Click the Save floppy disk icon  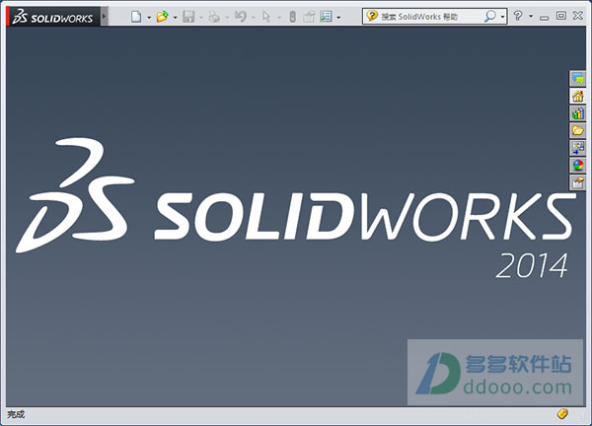pos(188,17)
